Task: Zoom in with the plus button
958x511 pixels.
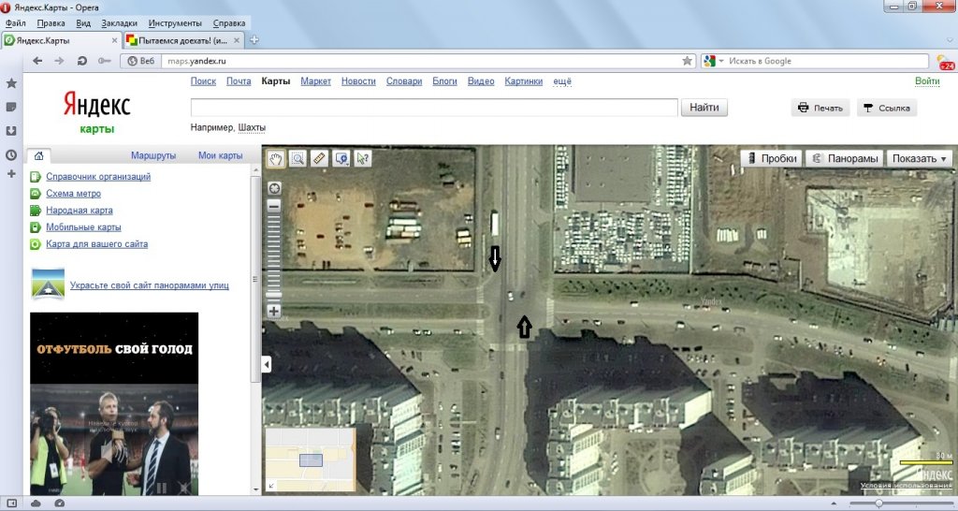Action: click(x=274, y=311)
